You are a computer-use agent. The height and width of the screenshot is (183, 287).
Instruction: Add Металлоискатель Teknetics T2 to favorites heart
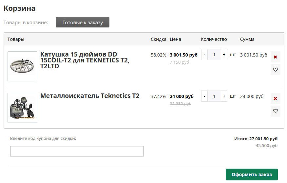click(x=275, y=111)
